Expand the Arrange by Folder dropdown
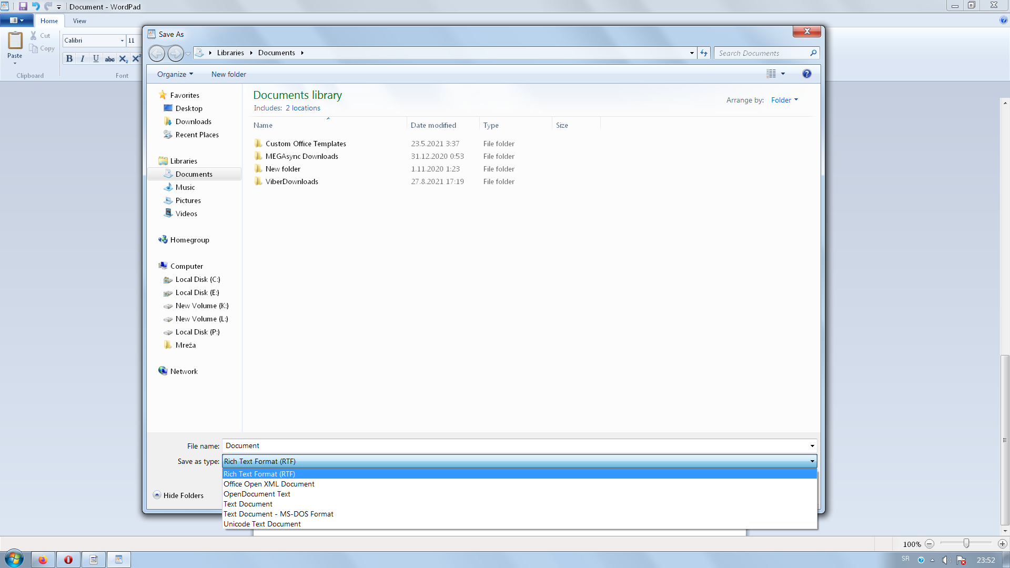Image resolution: width=1010 pixels, height=568 pixels. click(784, 100)
